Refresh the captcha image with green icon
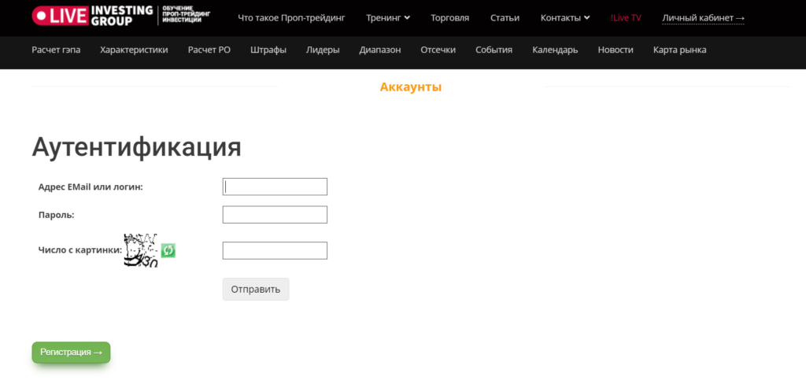The image size is (806, 388). pos(168,250)
